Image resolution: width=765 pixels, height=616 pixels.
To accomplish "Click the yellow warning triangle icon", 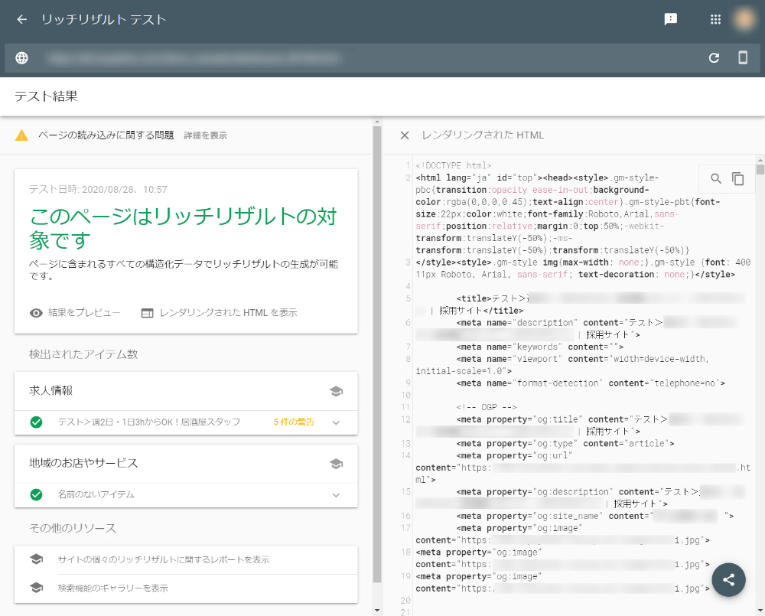I will [x=21, y=135].
